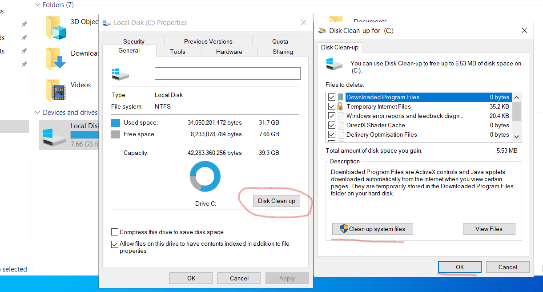Uncheck the Temporary Internet Files checkbox

click(x=331, y=106)
